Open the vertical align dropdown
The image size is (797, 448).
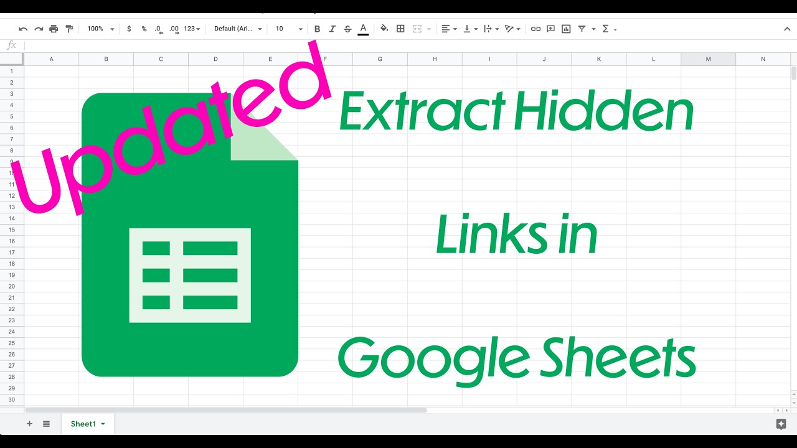[x=471, y=29]
